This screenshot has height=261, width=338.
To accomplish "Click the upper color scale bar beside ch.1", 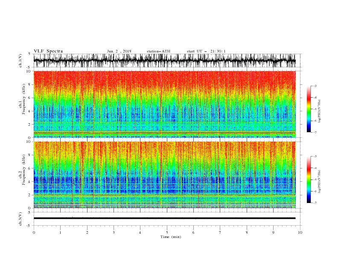I will pos(309,109).
